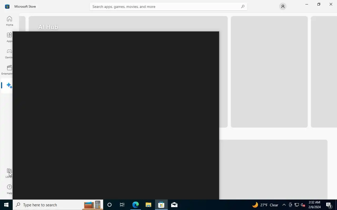Viewport: 337px width, 210px height.
Task: Click the Microsoft Store taskbar icon
Action: click(x=161, y=205)
